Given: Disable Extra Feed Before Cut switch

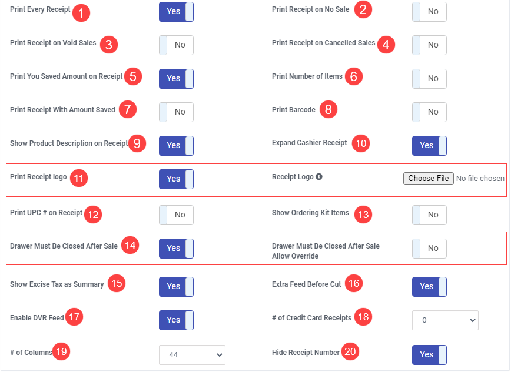Looking at the screenshot, I should 429,287.
